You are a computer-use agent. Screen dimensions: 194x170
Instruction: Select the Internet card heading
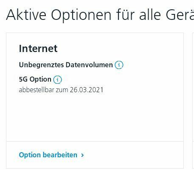click(x=38, y=49)
